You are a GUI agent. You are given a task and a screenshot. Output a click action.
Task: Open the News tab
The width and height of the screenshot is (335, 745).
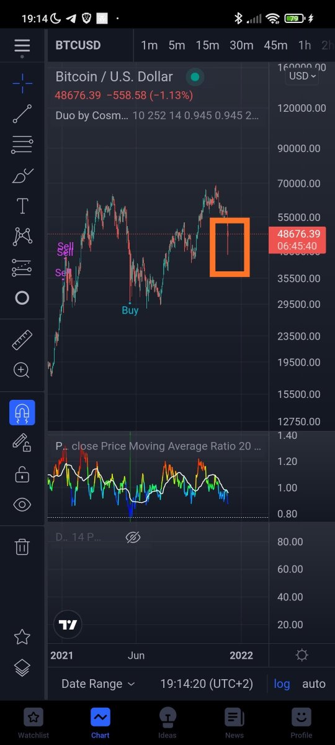(x=234, y=723)
